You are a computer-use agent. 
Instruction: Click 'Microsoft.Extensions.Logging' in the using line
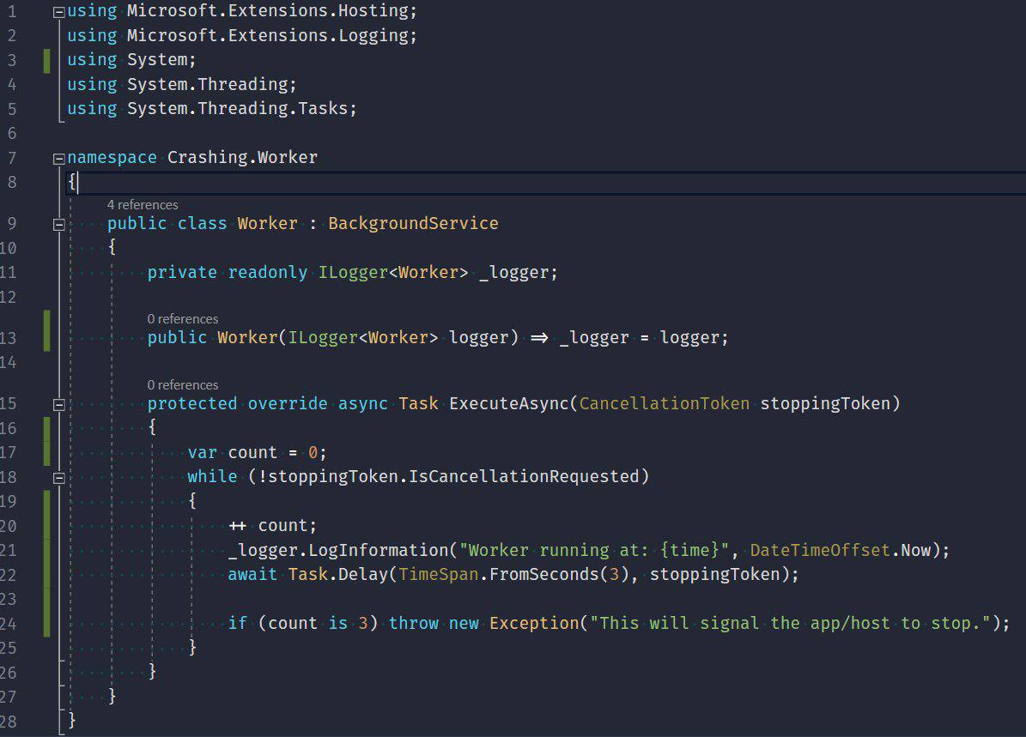pyautogui.click(x=268, y=35)
